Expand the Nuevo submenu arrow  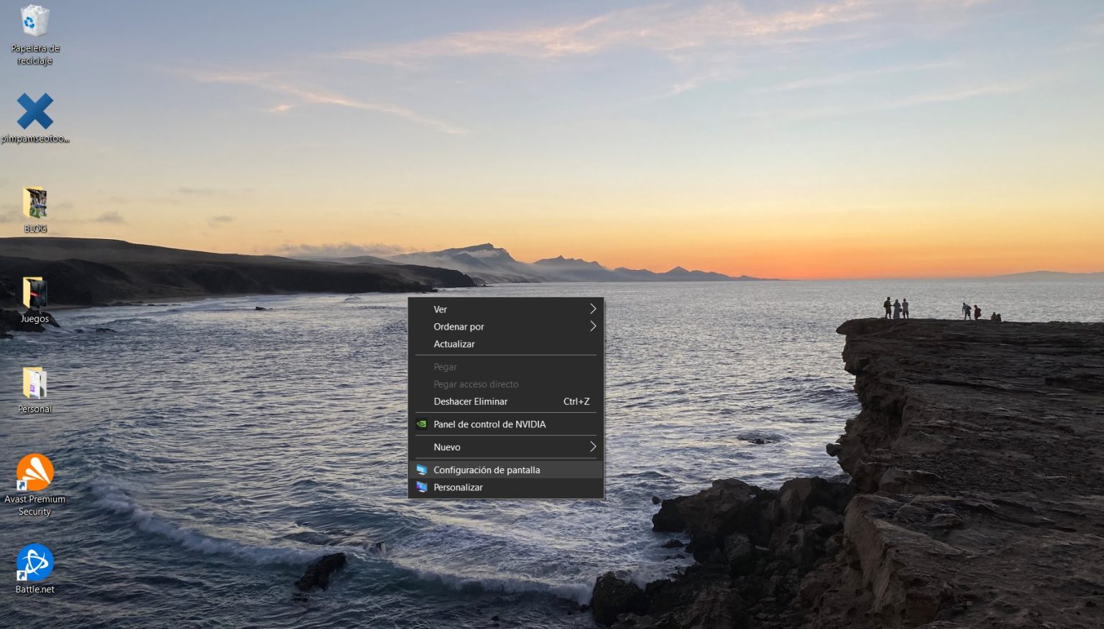592,447
